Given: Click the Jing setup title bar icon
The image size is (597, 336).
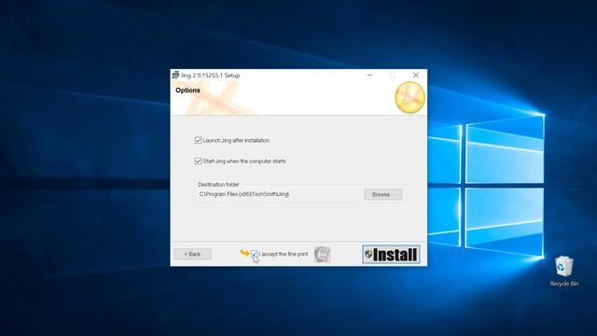Looking at the screenshot, I should tap(175, 75).
